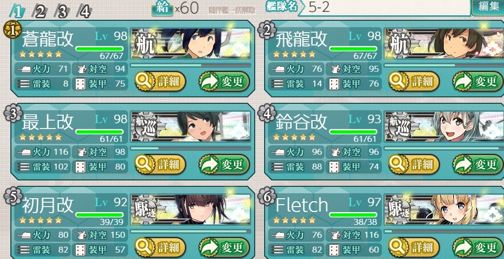Open 詳細 details for 初月改
This screenshot has width=504, height=259.
pyautogui.click(x=160, y=247)
